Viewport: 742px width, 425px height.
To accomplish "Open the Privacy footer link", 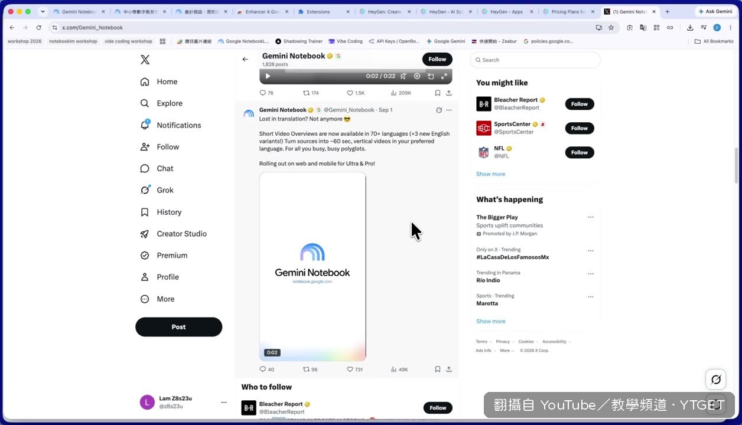I will 503,342.
